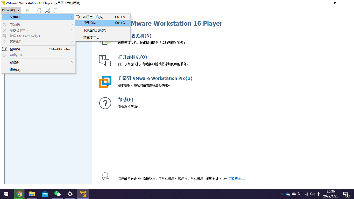Expand the 管理(M) submenu arrow

[72, 41]
